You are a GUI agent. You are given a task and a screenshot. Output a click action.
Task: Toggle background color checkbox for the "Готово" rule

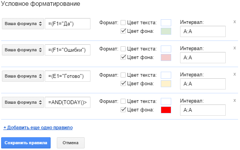click(123, 84)
